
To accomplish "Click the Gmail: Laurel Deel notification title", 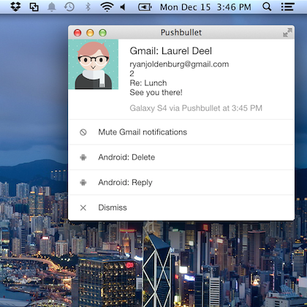I will 170,51.
